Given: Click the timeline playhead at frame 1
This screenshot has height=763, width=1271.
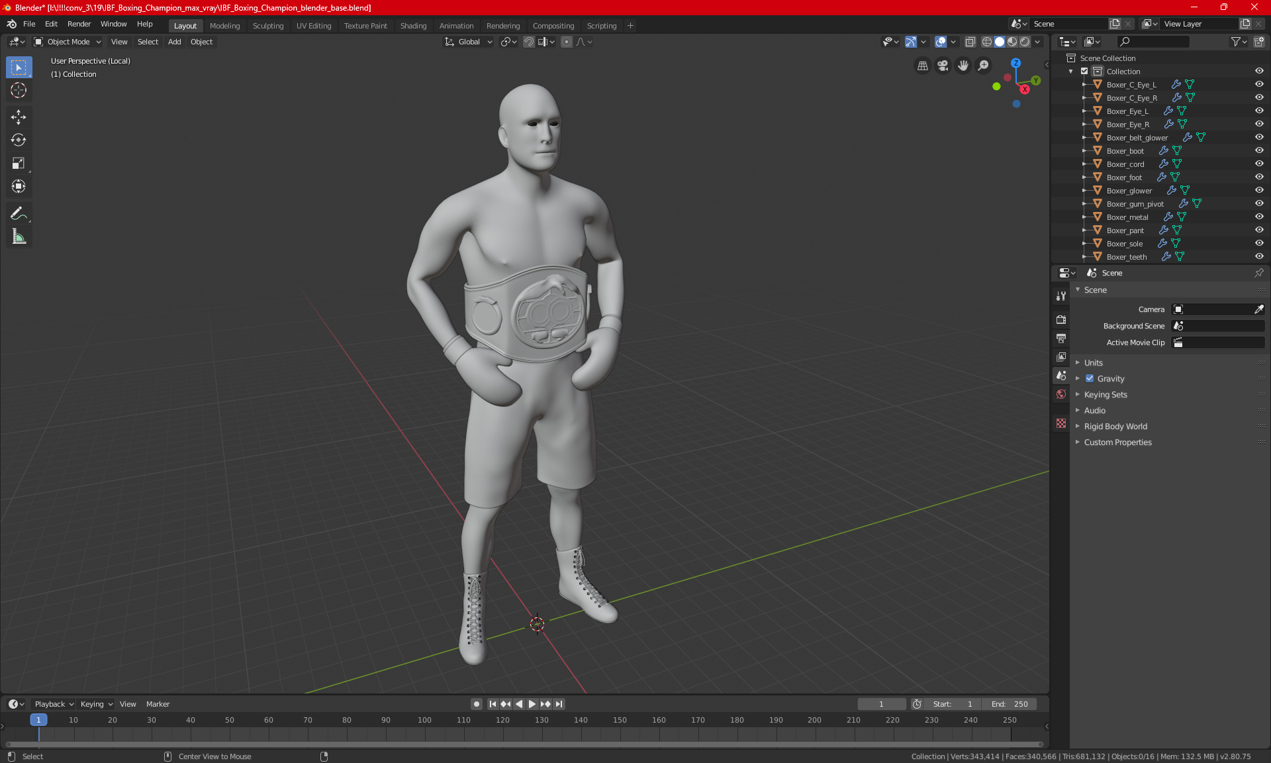Looking at the screenshot, I should click(38, 720).
